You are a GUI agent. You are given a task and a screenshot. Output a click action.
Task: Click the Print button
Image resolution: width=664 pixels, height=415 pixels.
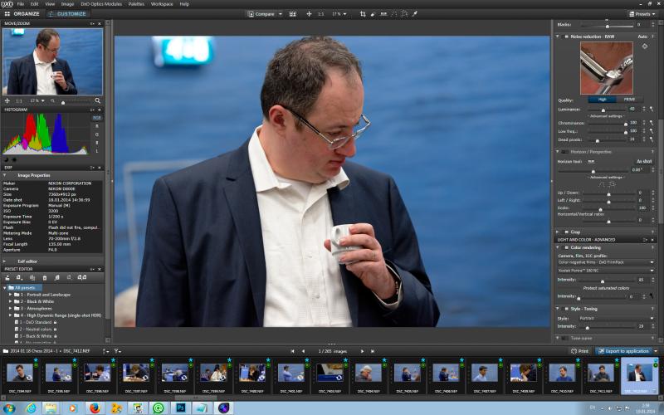coord(579,351)
